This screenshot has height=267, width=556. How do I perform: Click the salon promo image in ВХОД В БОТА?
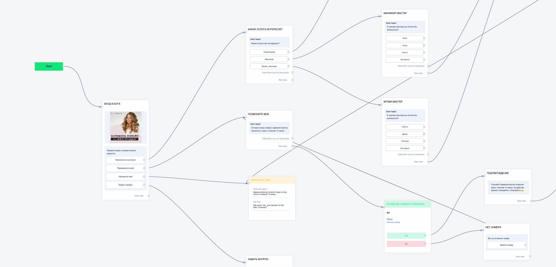[x=126, y=127]
